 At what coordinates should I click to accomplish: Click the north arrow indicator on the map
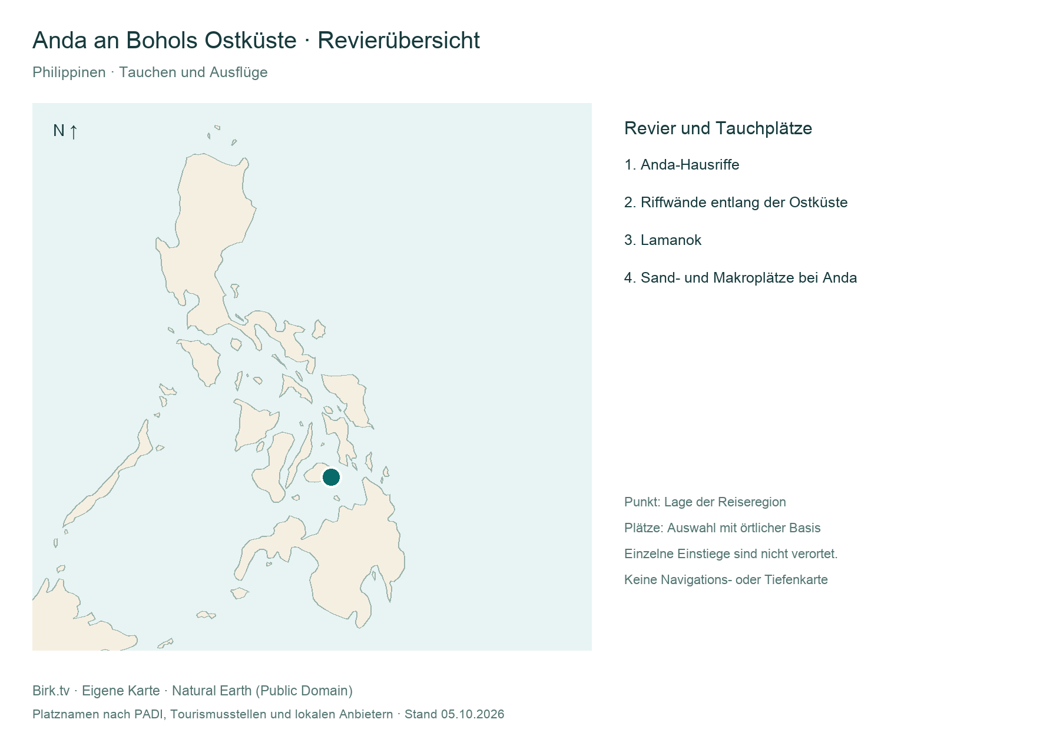point(65,131)
